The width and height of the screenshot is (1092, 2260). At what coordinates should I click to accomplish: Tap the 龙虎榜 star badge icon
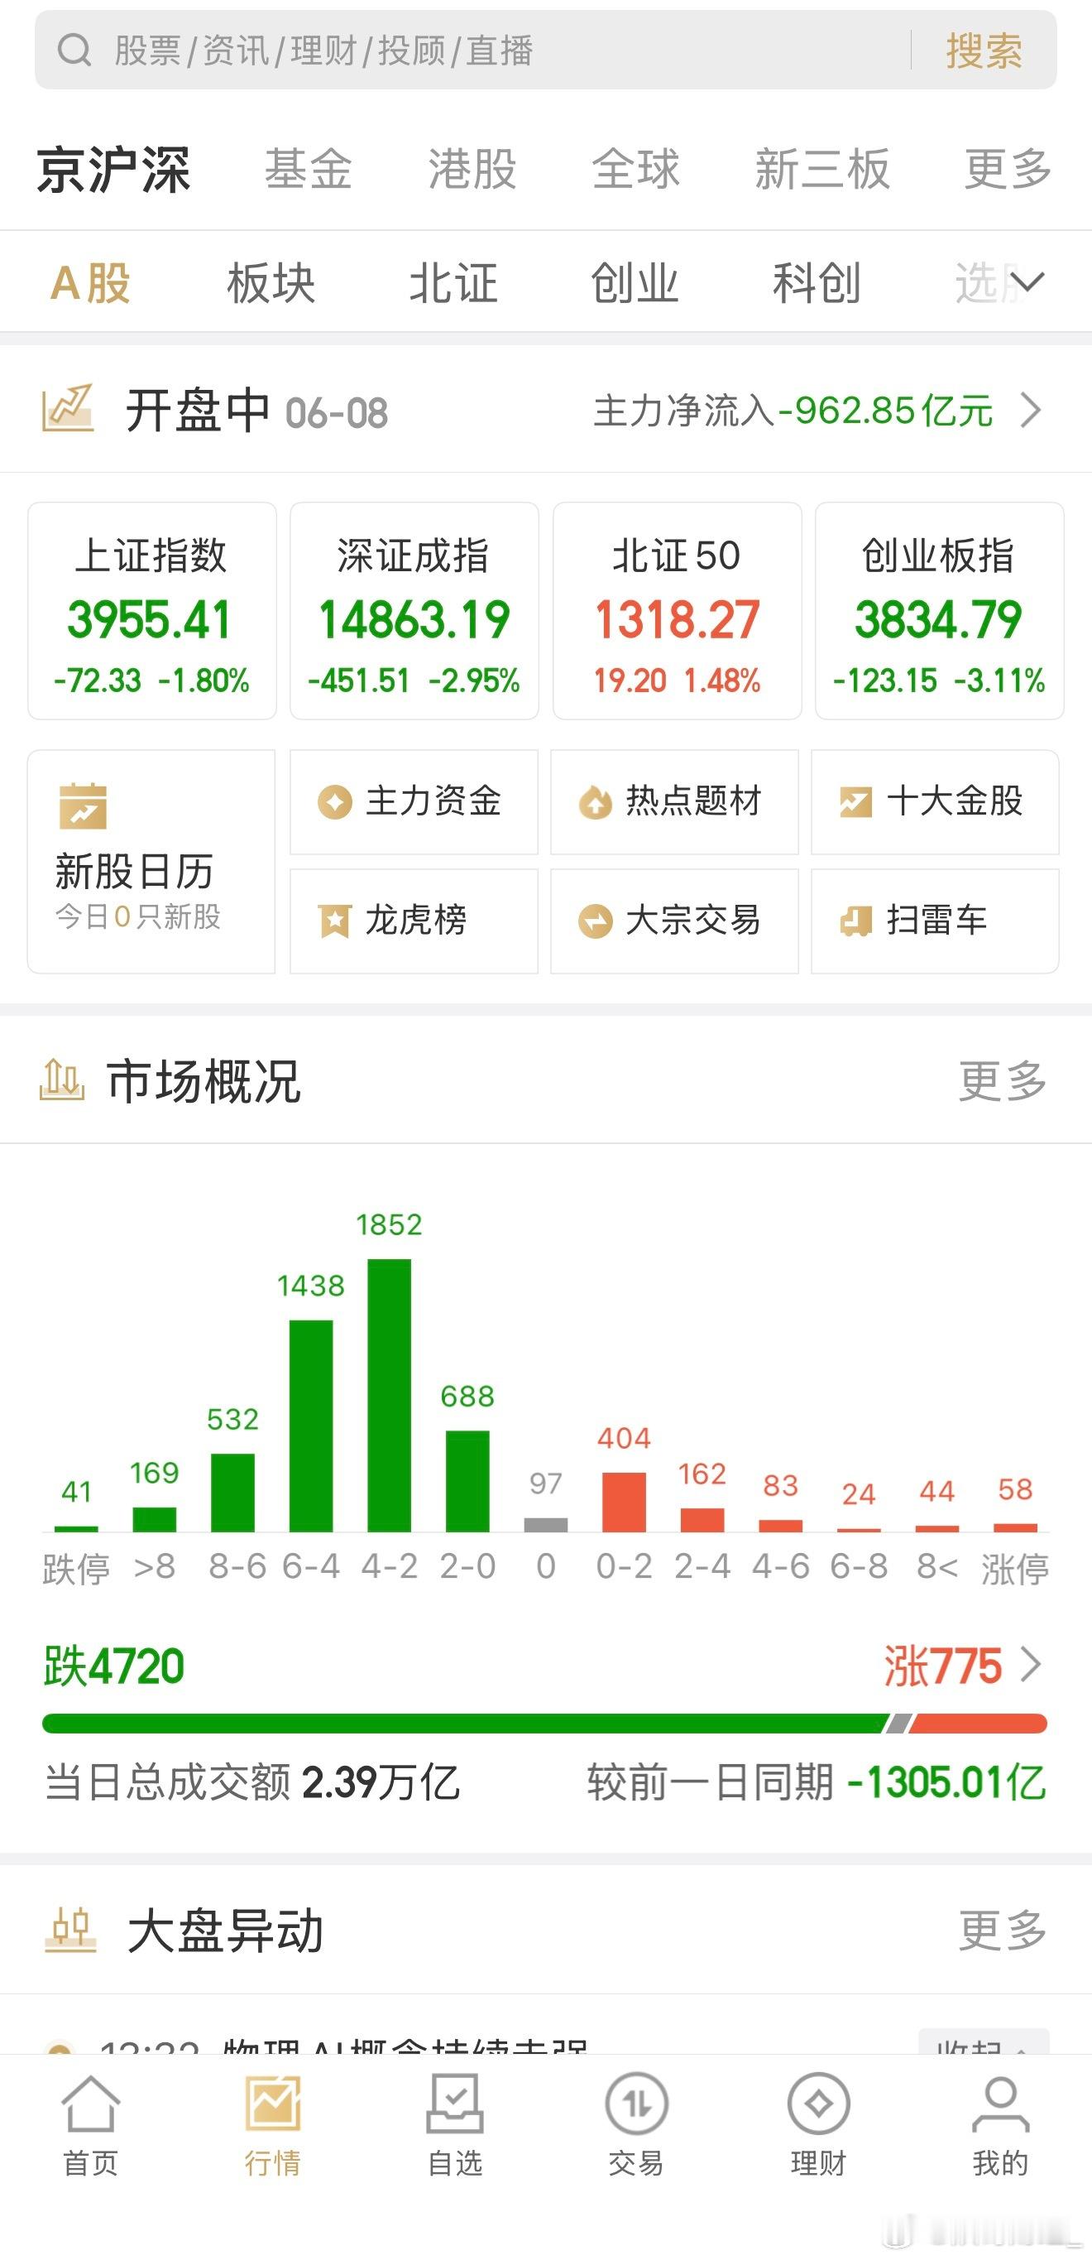click(x=334, y=921)
